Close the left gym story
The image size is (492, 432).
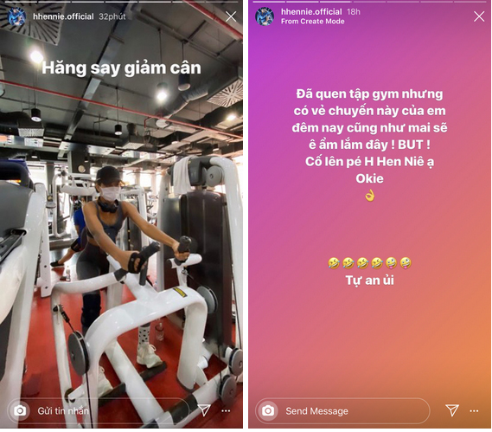(231, 16)
